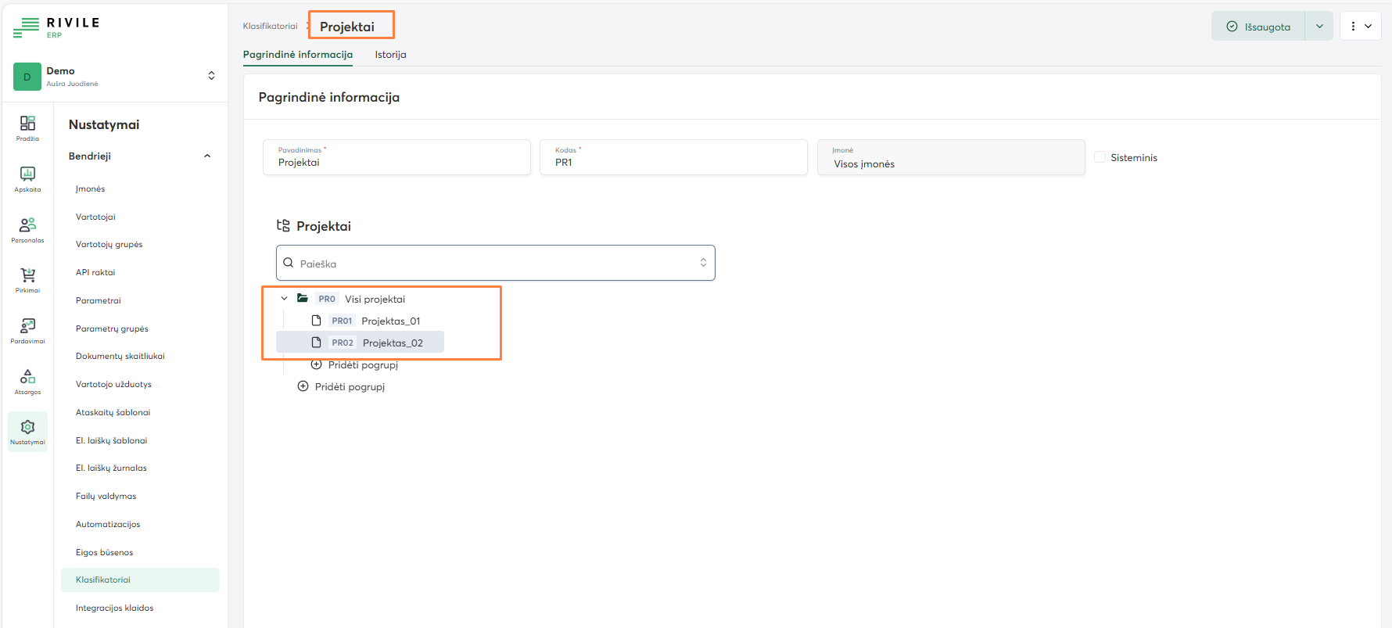Select Projektas_01 in the tree
This screenshot has height=628, width=1392.
(x=390, y=321)
